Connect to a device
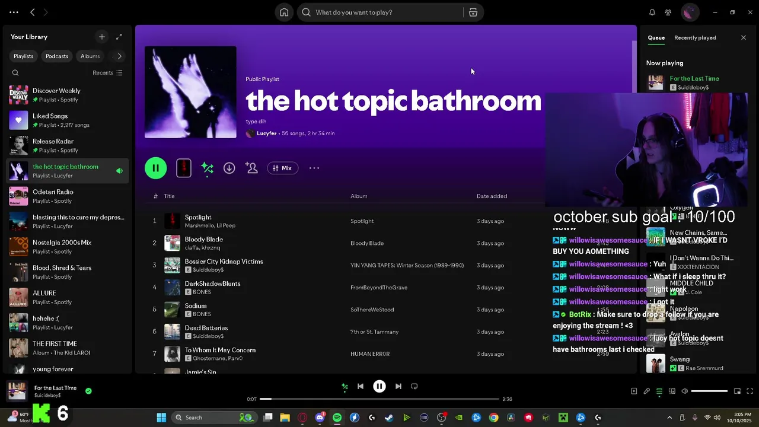The height and width of the screenshot is (427, 759). (x=672, y=391)
